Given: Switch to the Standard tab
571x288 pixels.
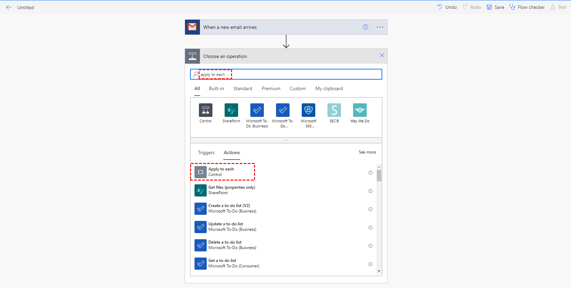Looking at the screenshot, I should [243, 88].
